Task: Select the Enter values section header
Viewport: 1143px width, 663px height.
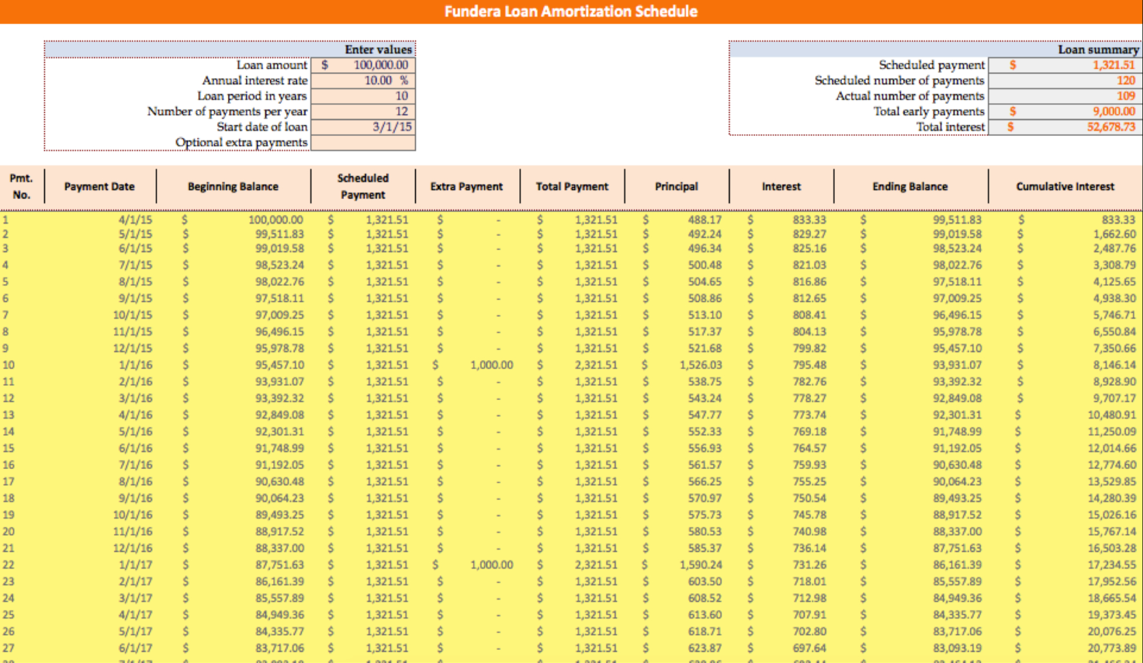Action: [x=376, y=49]
